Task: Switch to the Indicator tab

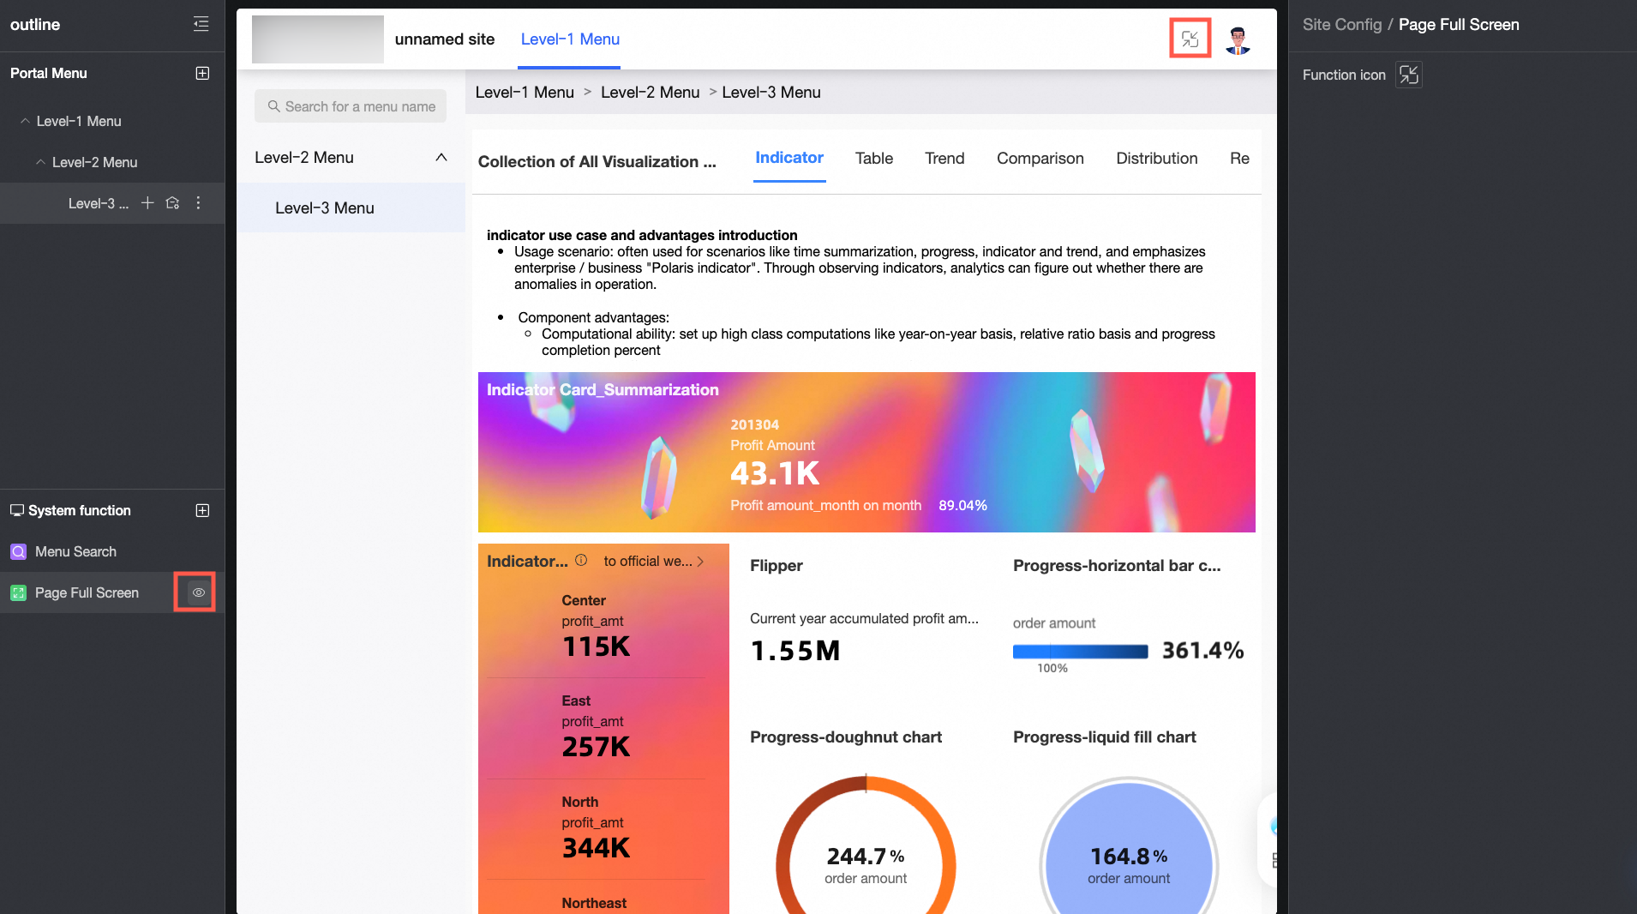Action: 789,158
